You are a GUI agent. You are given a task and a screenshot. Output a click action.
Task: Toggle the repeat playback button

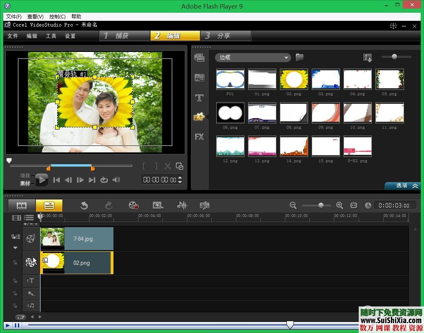coord(104,180)
